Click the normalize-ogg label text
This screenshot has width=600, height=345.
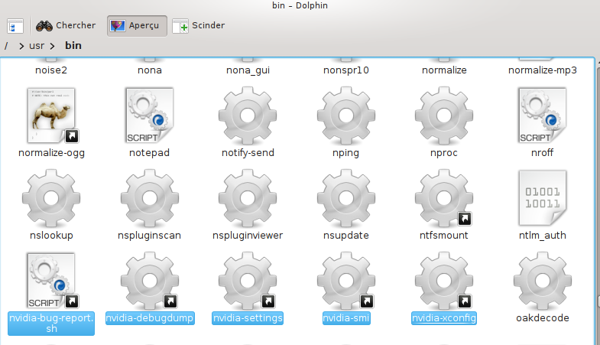point(51,153)
